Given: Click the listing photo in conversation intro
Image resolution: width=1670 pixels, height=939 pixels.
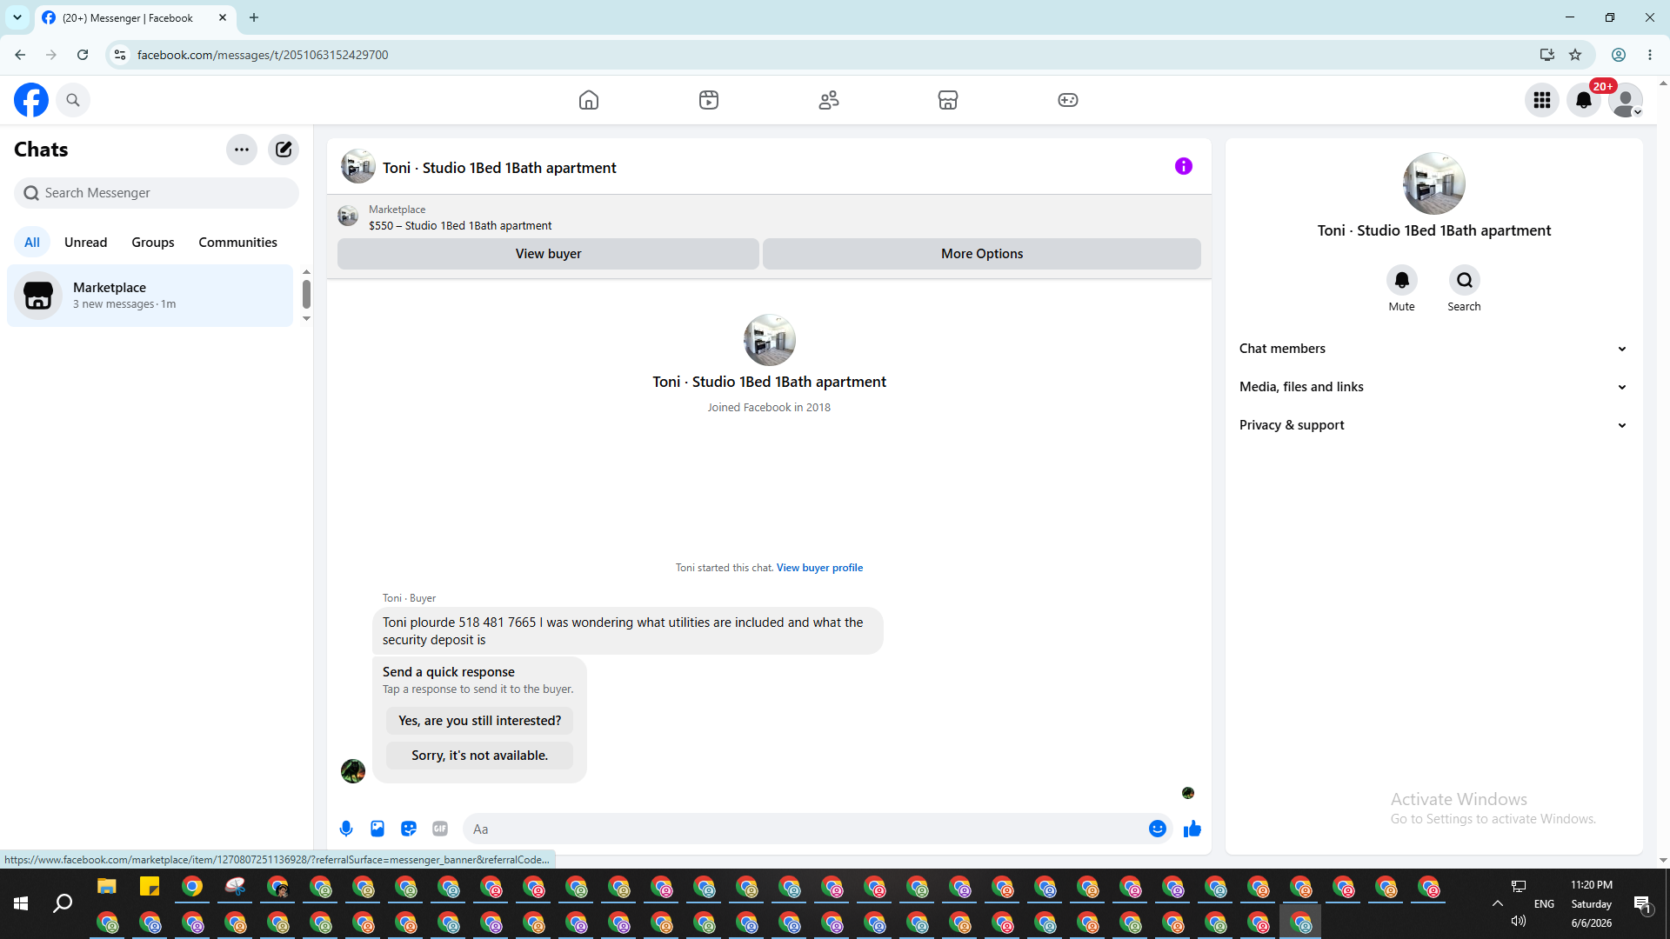Looking at the screenshot, I should 770,340.
